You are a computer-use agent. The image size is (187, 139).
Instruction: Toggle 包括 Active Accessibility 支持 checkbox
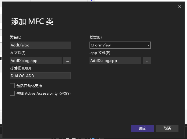point(12,93)
